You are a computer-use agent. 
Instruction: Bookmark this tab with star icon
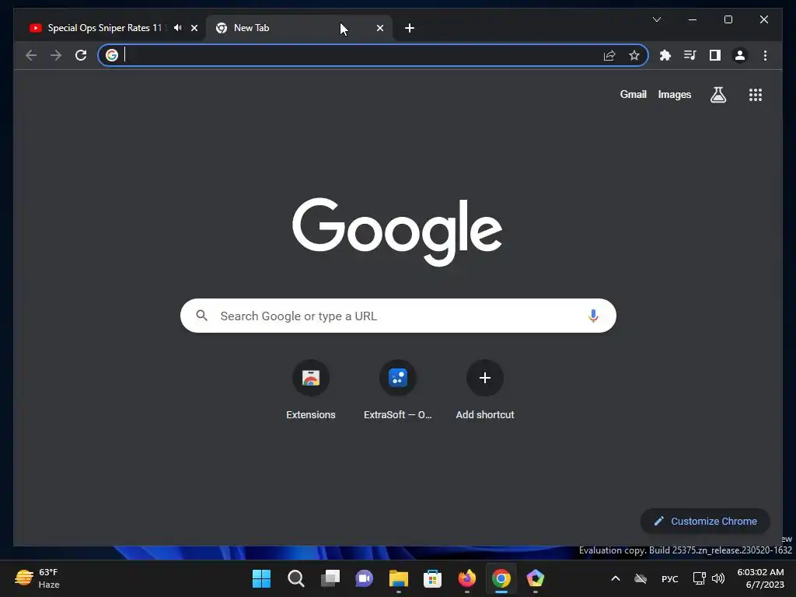click(x=634, y=55)
